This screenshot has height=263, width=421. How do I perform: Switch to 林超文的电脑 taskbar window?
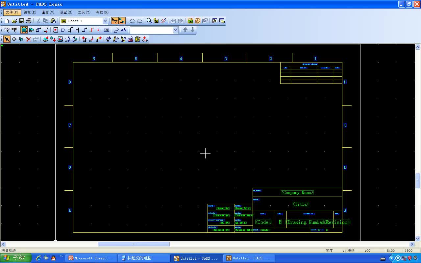tap(144, 258)
